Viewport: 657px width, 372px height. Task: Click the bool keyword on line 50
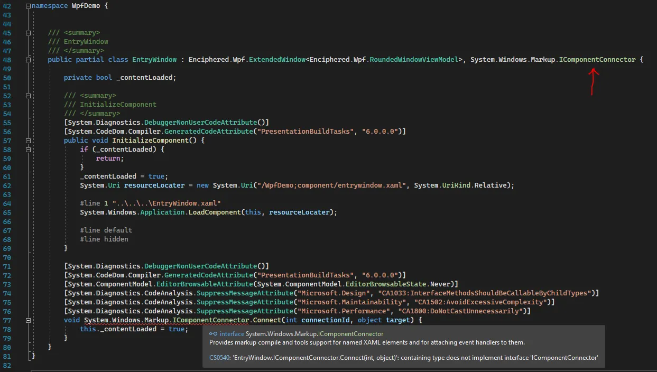(x=104, y=78)
